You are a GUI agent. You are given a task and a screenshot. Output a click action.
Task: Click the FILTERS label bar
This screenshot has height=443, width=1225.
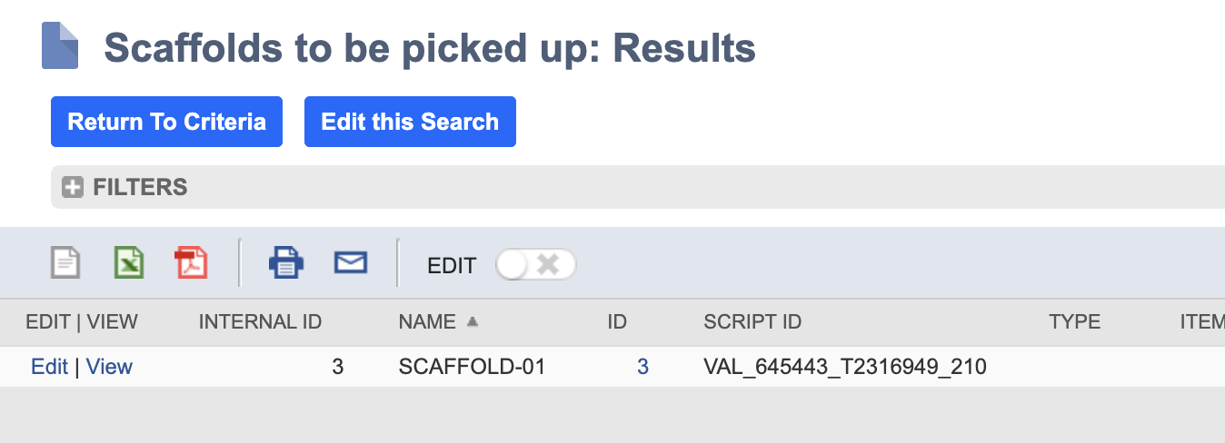tap(638, 187)
